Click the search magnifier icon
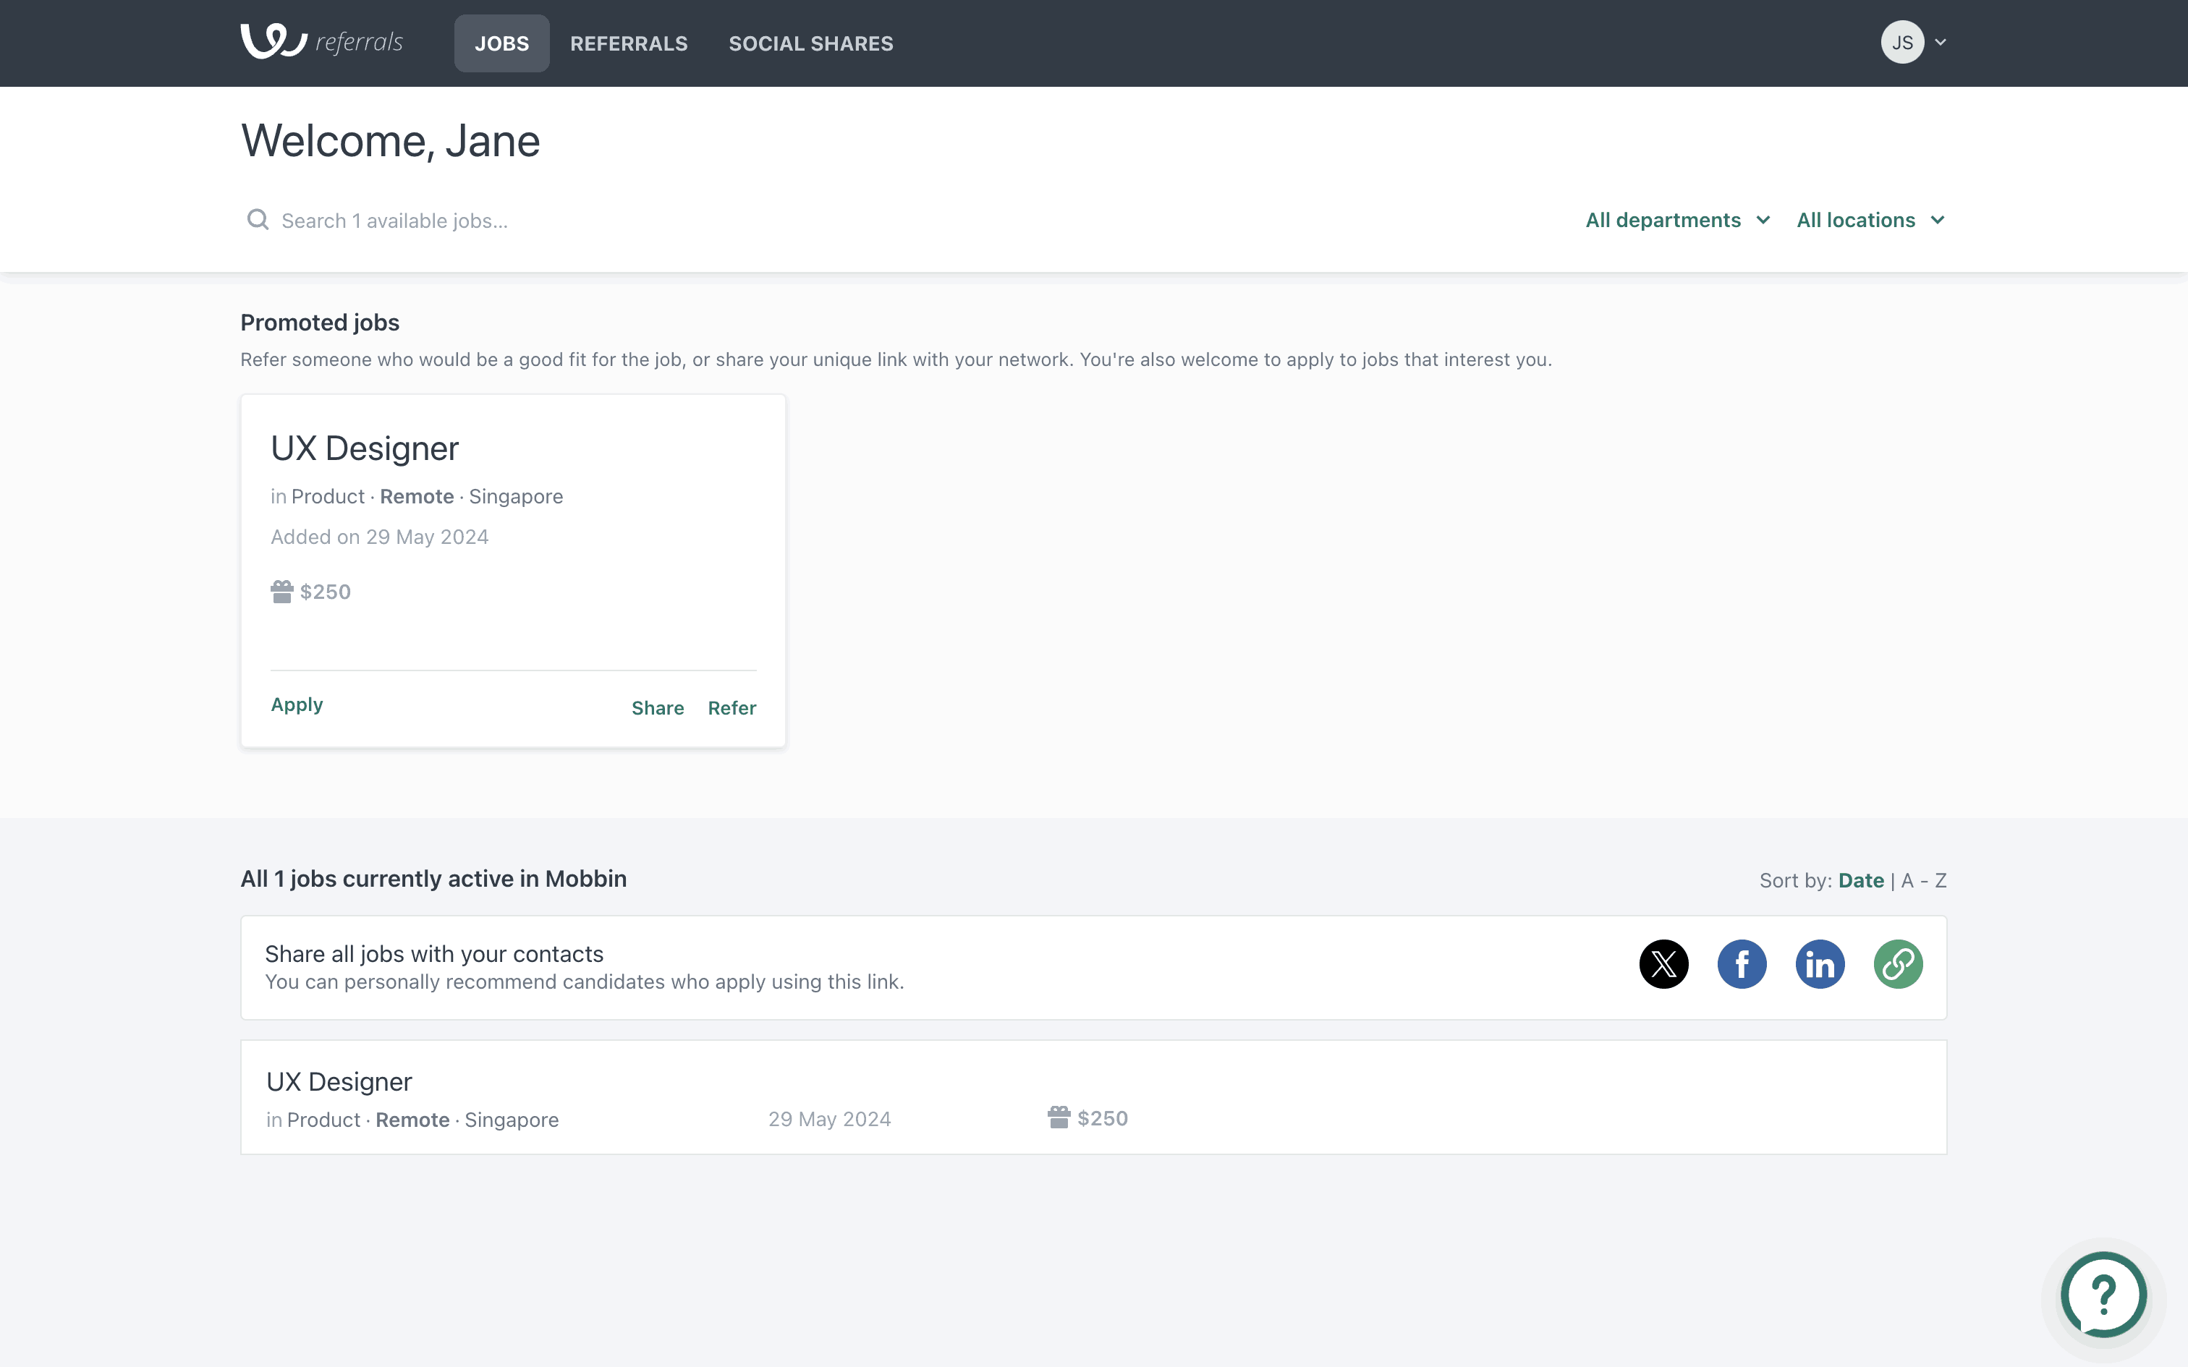The width and height of the screenshot is (2188, 1367). point(258,220)
